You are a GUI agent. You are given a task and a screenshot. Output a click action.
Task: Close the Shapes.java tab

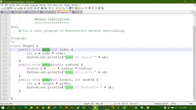(x=70, y=12)
